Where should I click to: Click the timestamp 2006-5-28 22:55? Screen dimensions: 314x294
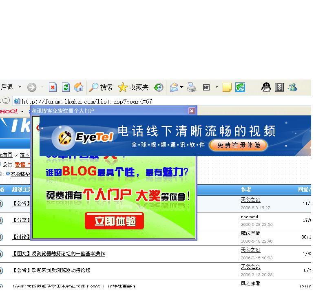[x=257, y=225]
